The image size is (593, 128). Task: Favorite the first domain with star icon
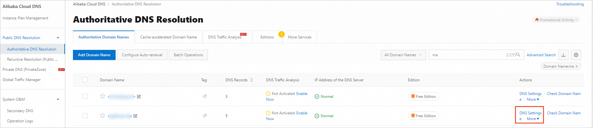pyautogui.click(x=103, y=96)
